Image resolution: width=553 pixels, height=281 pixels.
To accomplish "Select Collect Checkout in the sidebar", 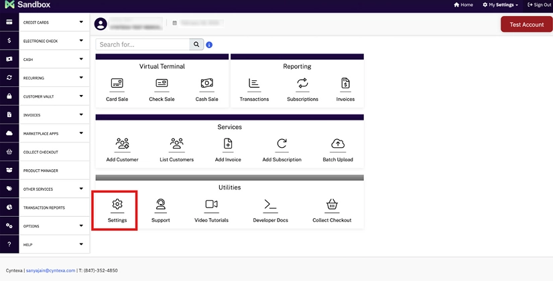I will pos(41,152).
